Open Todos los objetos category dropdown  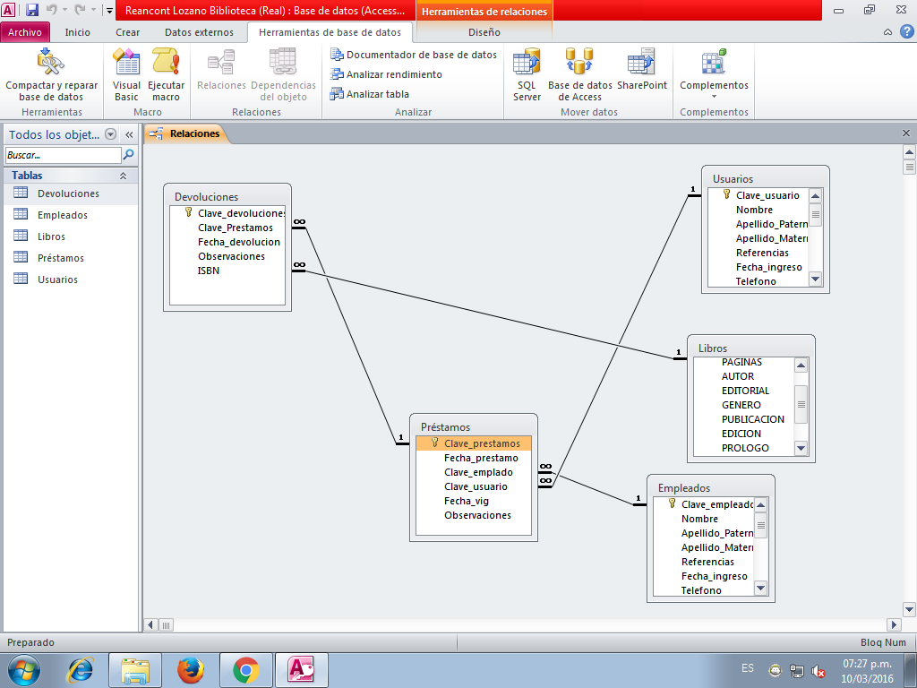click(x=111, y=134)
